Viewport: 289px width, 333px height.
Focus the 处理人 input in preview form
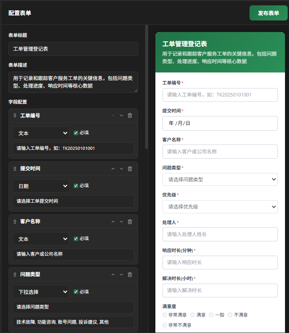pyautogui.click(x=220, y=234)
